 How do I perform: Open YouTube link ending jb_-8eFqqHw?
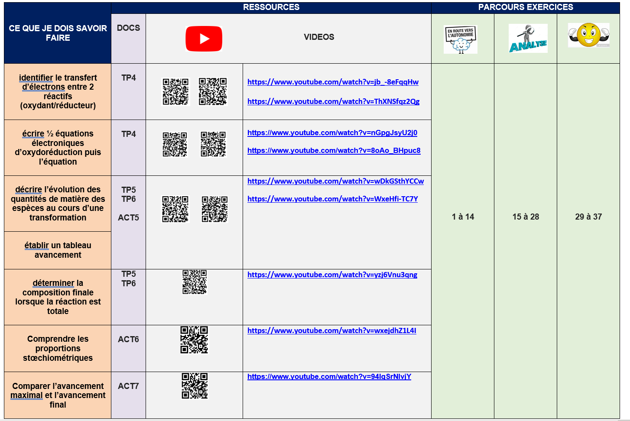(x=333, y=82)
